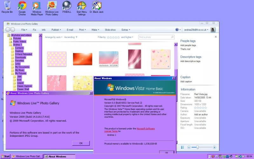The image size is (254, 159).
Task: Switch to About Windows taskbar button
Action: click(59, 156)
